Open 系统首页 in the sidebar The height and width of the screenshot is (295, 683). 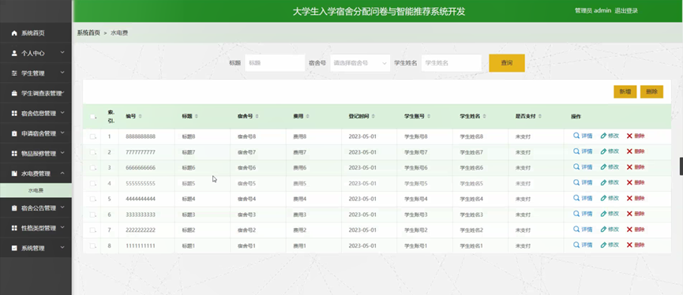(x=36, y=33)
